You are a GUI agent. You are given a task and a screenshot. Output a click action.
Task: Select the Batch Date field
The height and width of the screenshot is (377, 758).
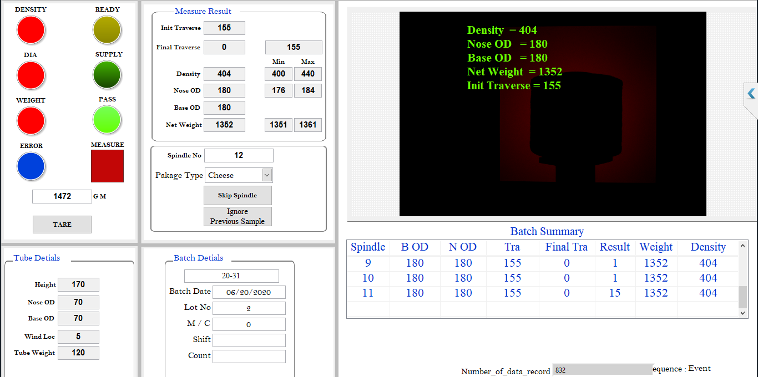coord(249,292)
